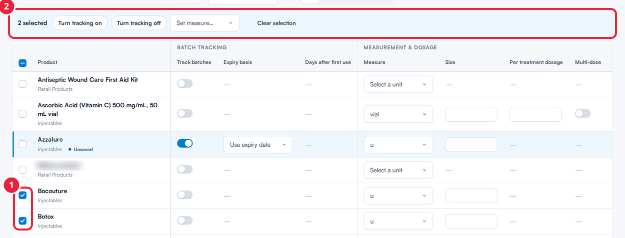Click Clear selection link
Image resolution: width=625 pixels, height=238 pixels.
(276, 23)
